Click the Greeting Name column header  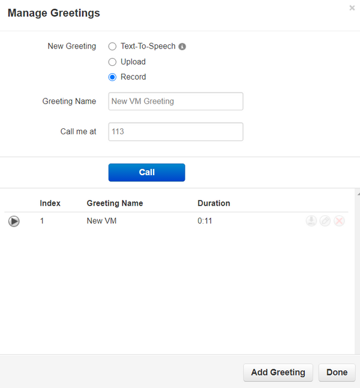click(x=115, y=203)
